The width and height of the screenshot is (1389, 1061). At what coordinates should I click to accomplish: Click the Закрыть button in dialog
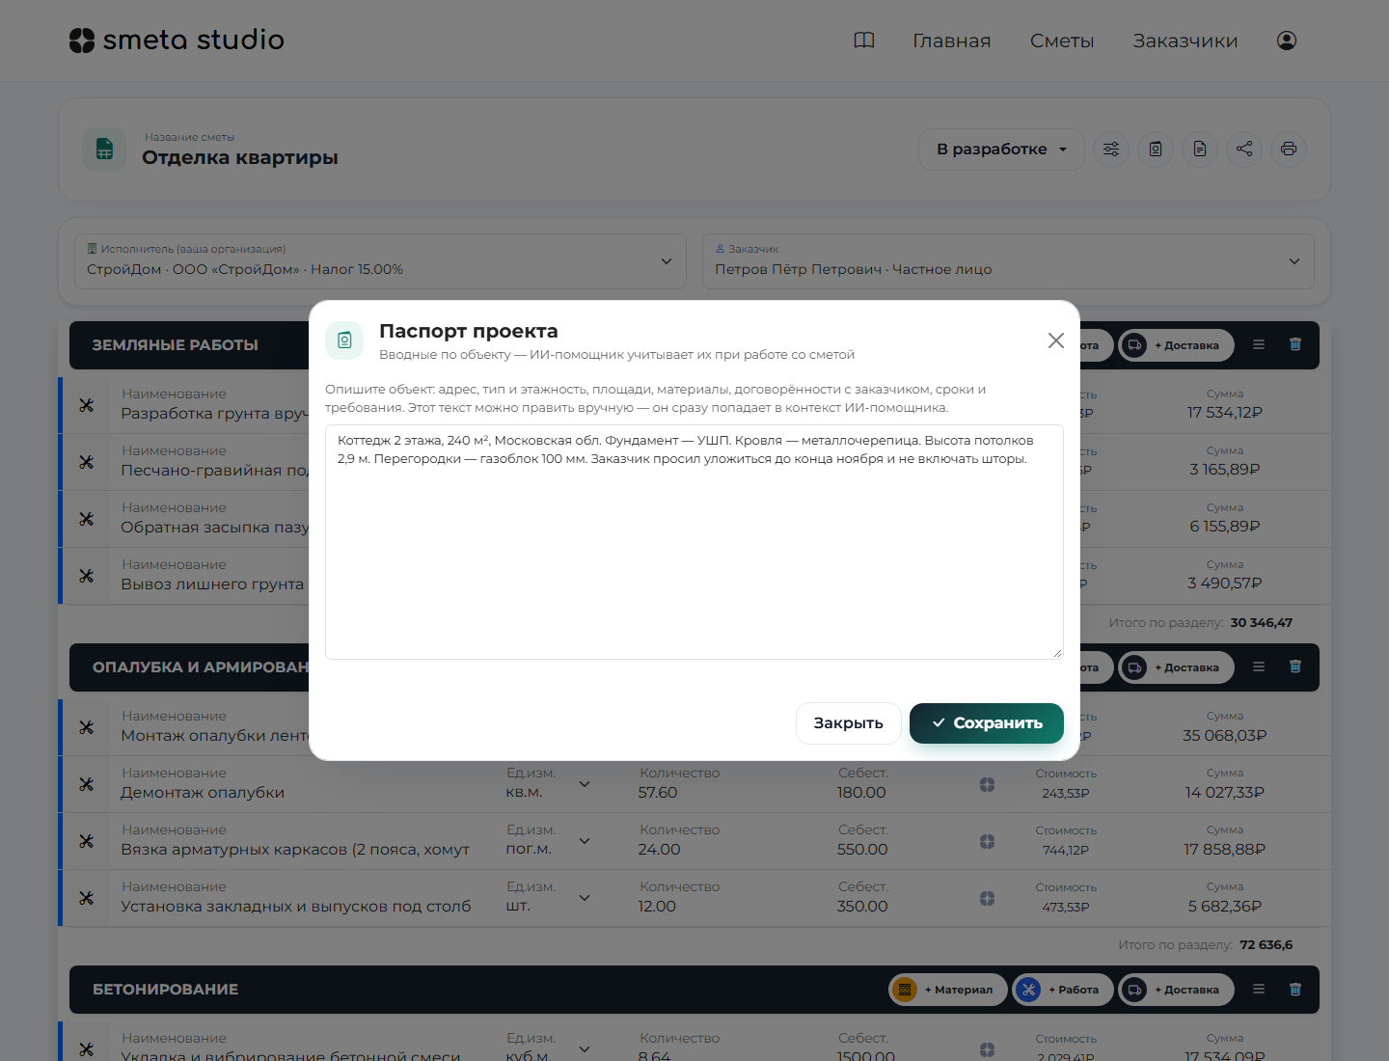[x=848, y=723]
